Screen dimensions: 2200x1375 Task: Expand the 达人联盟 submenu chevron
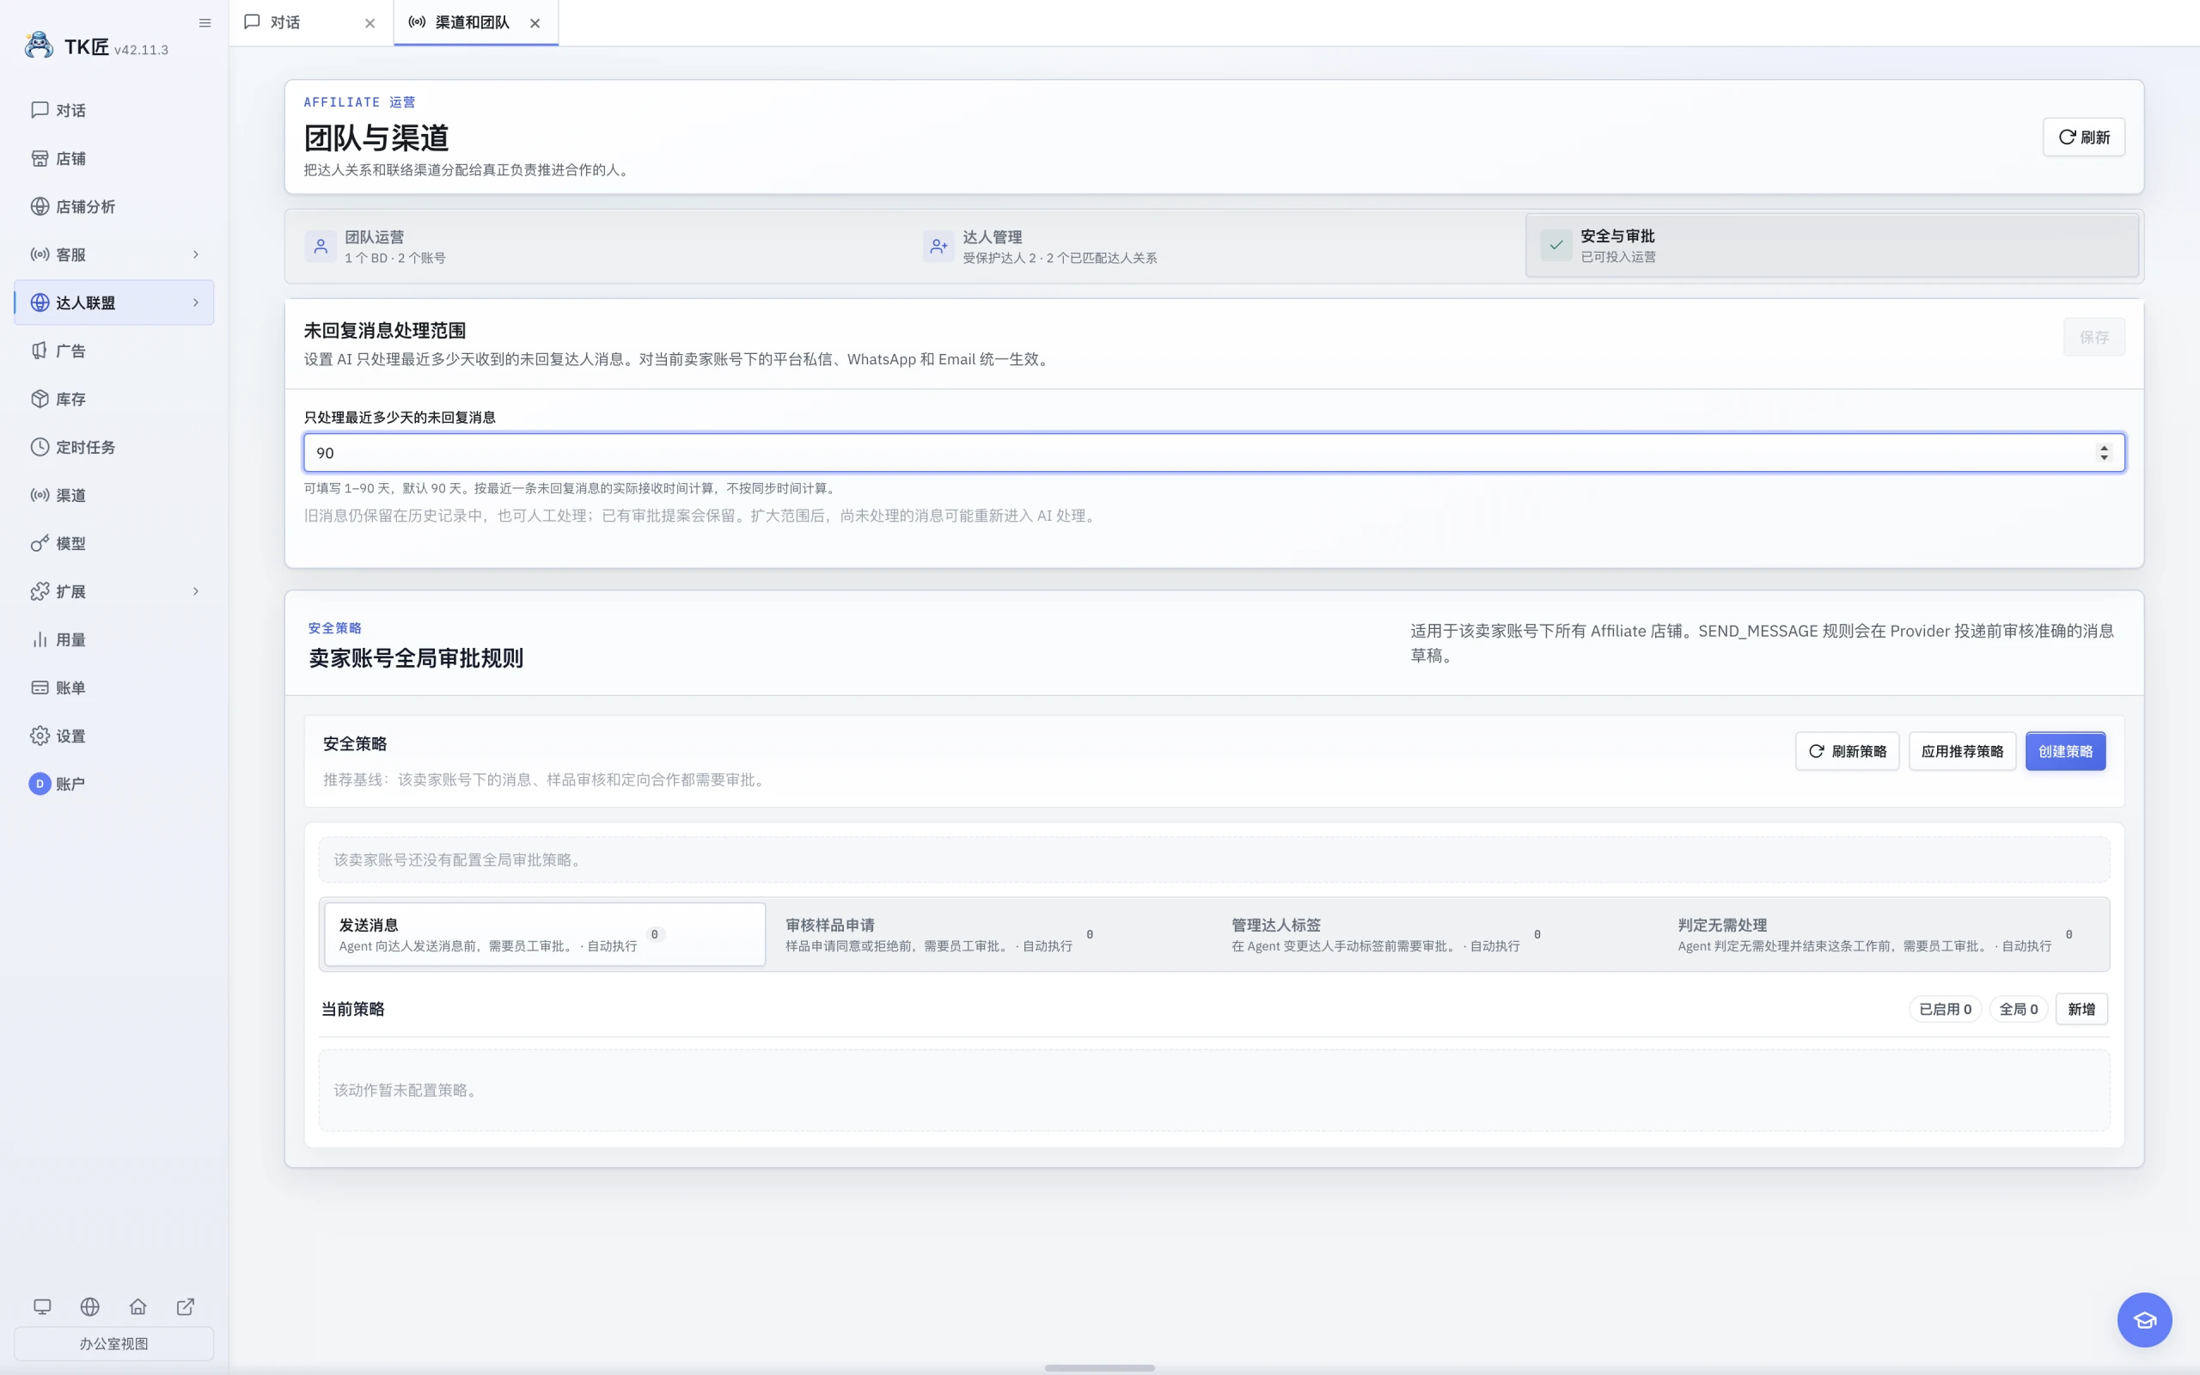(x=195, y=302)
